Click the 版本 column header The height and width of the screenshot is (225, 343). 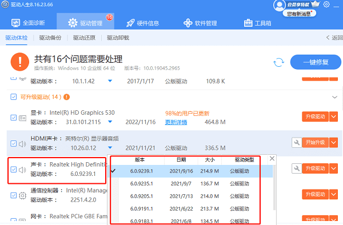pyautogui.click(x=139, y=160)
